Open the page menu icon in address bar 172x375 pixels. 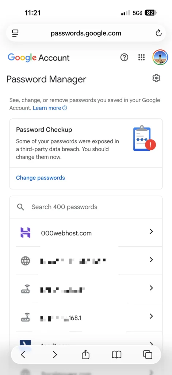click(x=15, y=33)
